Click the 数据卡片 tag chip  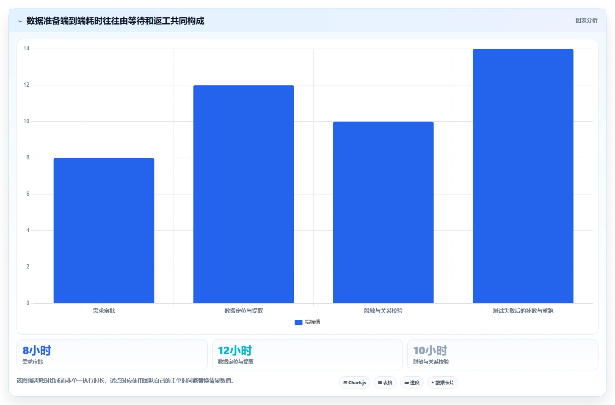[x=442, y=383]
